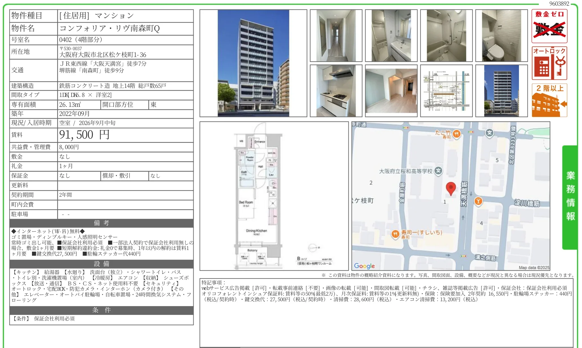Open the toilet photo thumbnail
The height and width of the screenshot is (348, 582).
pos(502,36)
